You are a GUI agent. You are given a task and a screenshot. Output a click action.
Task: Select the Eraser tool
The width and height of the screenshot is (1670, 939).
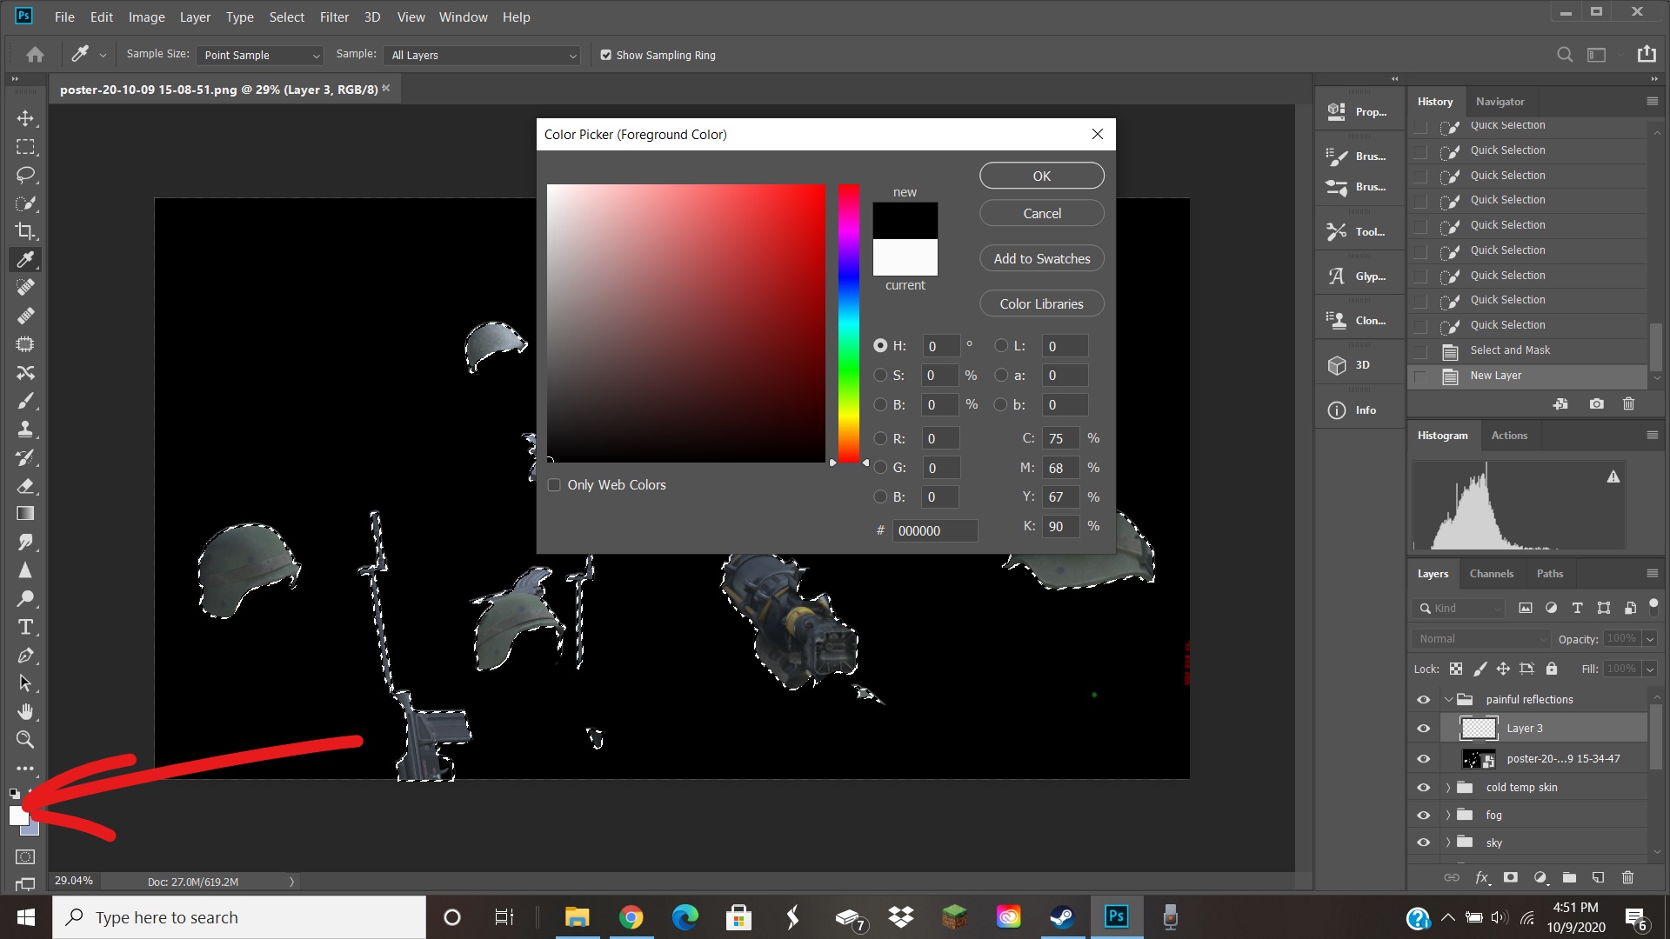coord(25,486)
